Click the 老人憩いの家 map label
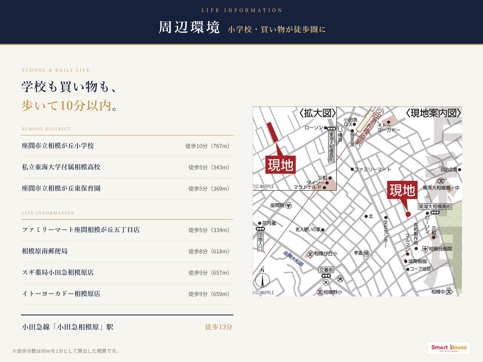The width and height of the screenshot is (483, 362). coord(308,230)
